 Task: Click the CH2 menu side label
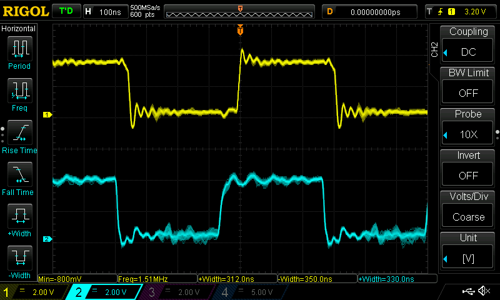point(434,50)
